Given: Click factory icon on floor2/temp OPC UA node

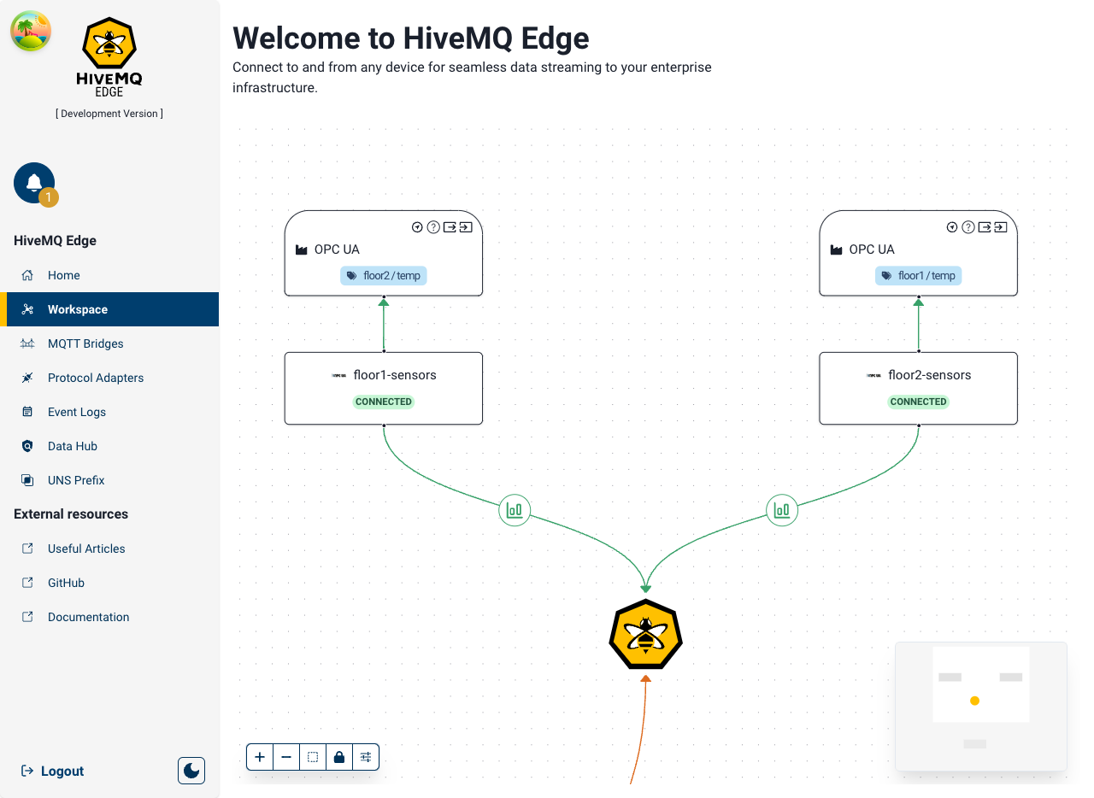Looking at the screenshot, I should tap(301, 250).
